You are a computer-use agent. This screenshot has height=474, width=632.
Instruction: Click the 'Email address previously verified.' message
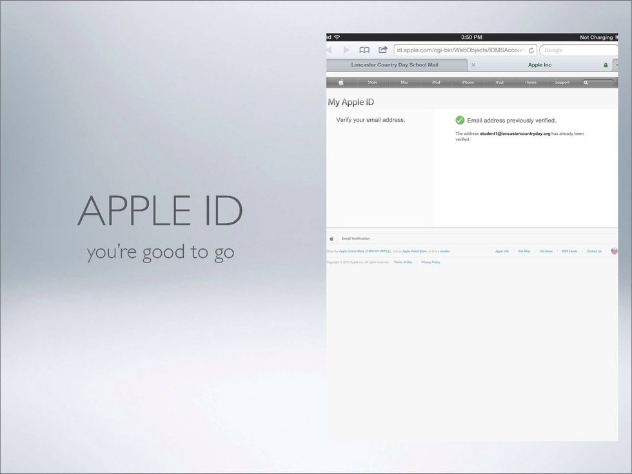click(x=511, y=121)
